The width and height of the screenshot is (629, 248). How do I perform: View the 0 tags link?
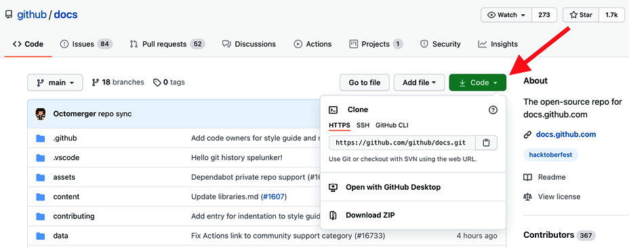[x=169, y=82]
